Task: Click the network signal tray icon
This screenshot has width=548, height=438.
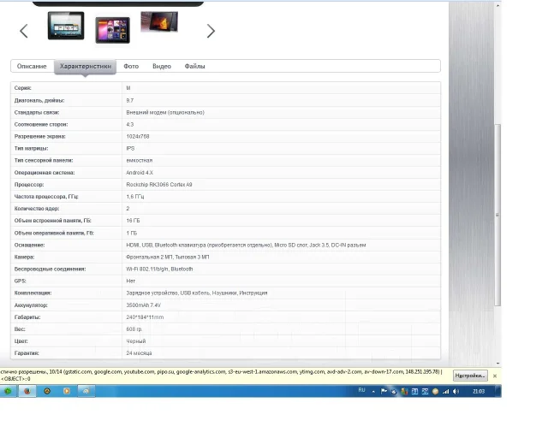Action: (x=445, y=392)
